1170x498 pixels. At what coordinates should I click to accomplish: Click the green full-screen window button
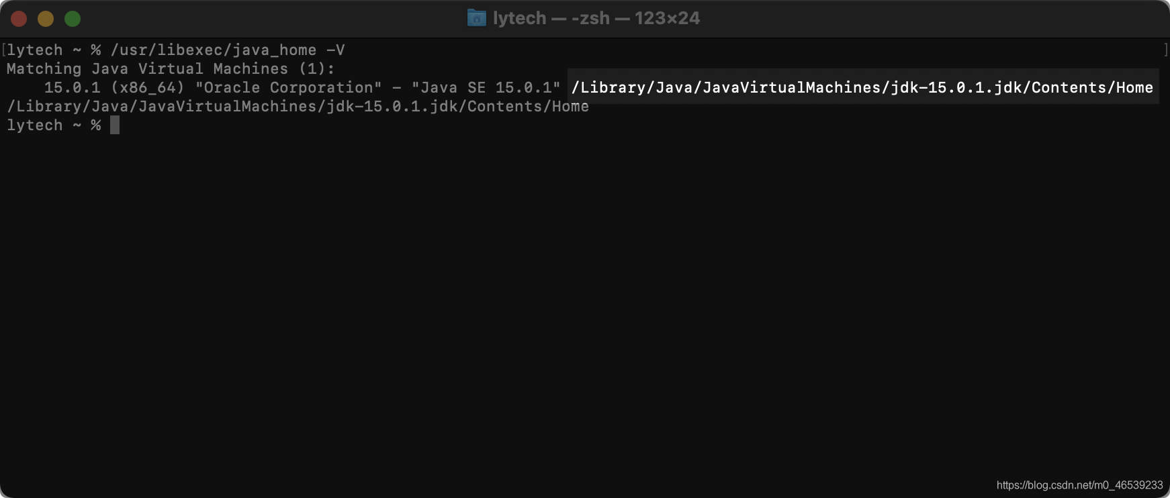pyautogui.click(x=73, y=19)
